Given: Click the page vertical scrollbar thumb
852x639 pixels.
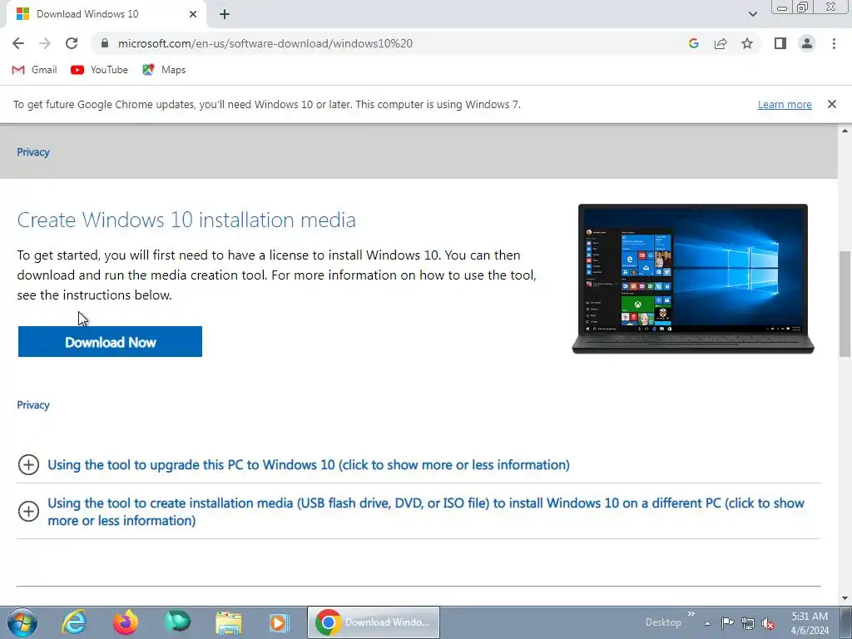Looking at the screenshot, I should (845, 304).
